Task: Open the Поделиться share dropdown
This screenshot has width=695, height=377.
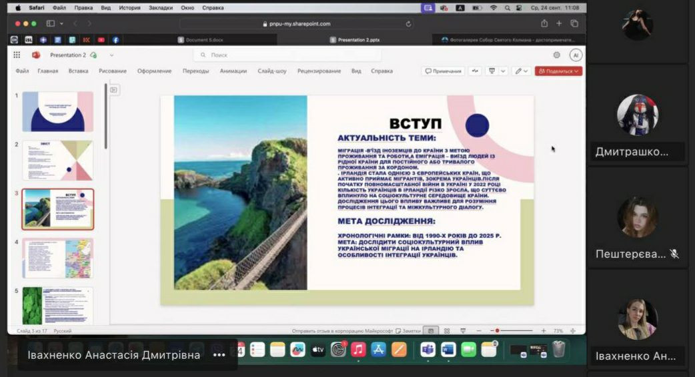Action: point(558,71)
